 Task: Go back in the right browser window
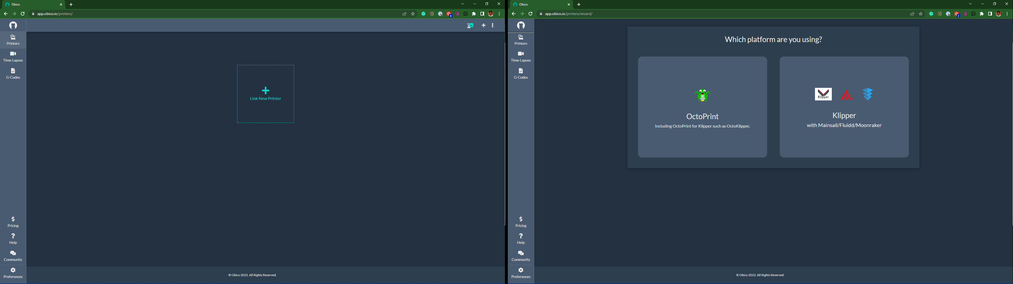pos(513,14)
